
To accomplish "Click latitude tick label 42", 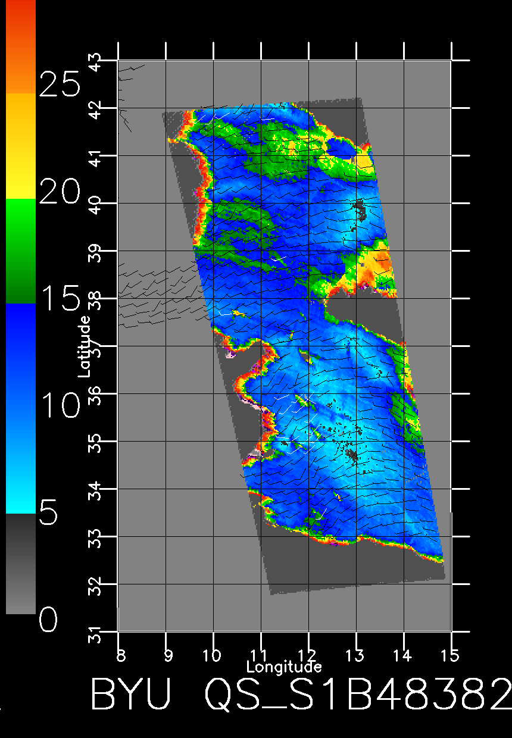I will tap(95, 110).
